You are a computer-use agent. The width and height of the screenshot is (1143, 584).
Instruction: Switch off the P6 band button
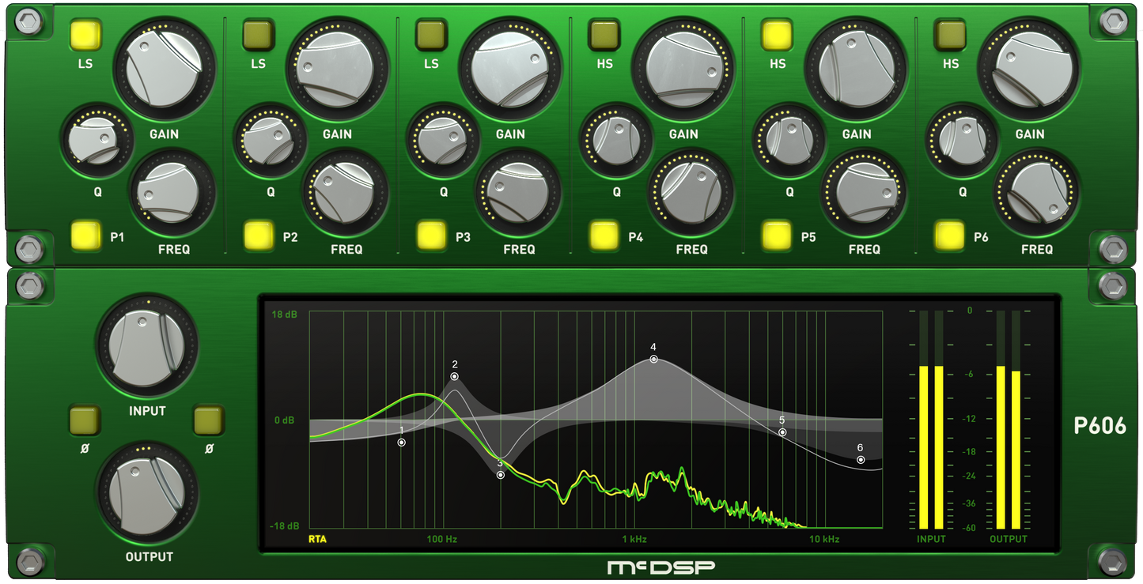tap(949, 235)
